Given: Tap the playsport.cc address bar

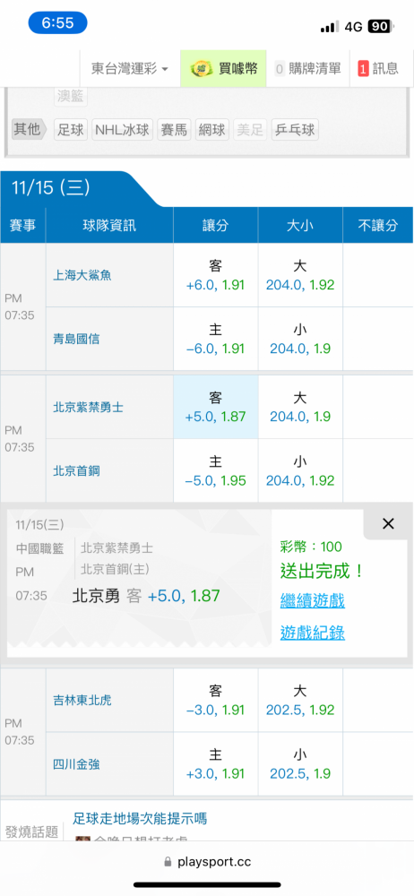Looking at the screenshot, I should tap(207, 862).
